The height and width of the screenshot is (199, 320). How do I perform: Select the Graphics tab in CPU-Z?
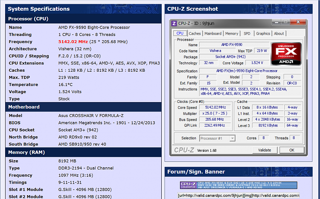[263, 33]
